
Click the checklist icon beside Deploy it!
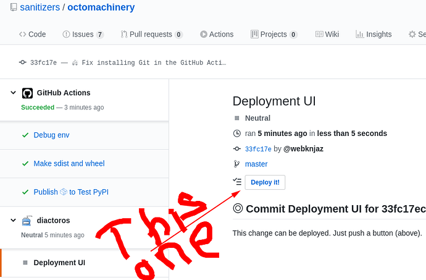(237, 182)
